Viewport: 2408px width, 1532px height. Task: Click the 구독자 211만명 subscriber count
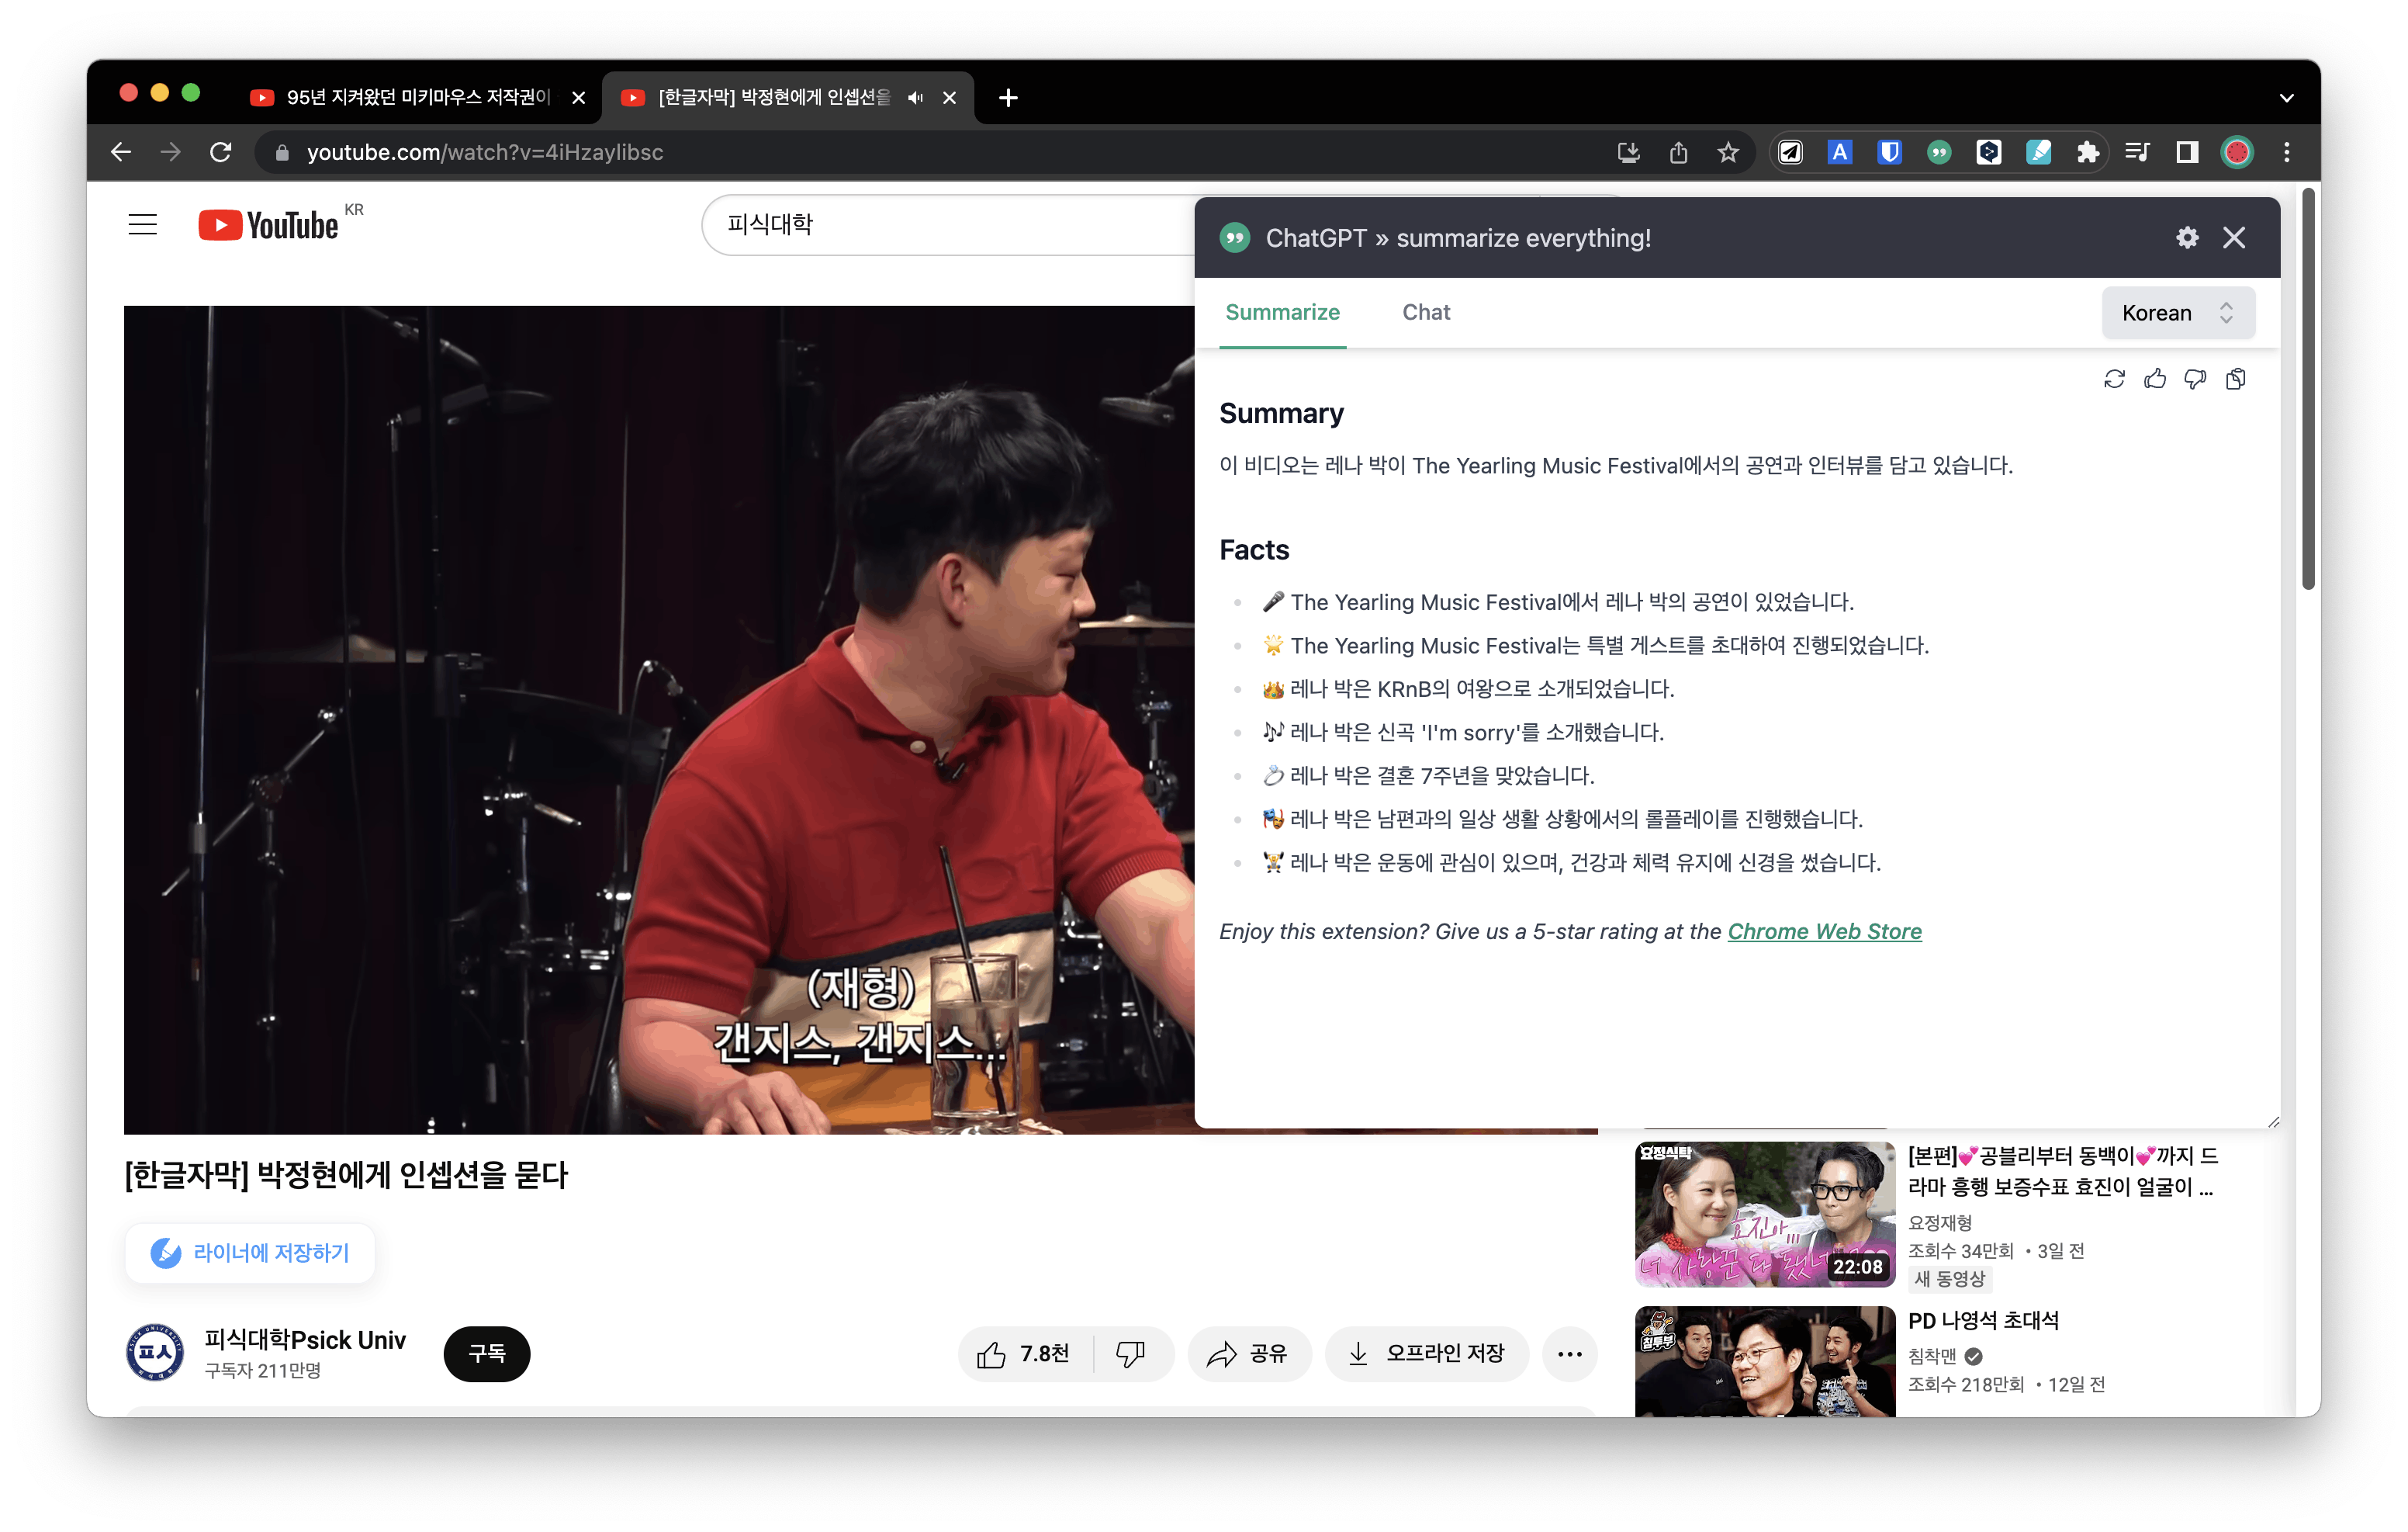pyautogui.click(x=262, y=1371)
